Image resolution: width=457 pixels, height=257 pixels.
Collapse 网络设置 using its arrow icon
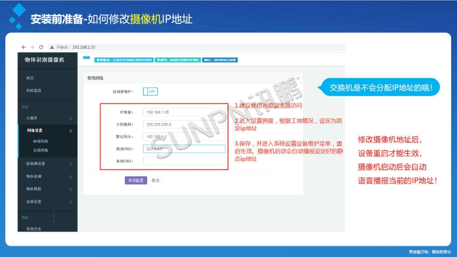(x=71, y=131)
